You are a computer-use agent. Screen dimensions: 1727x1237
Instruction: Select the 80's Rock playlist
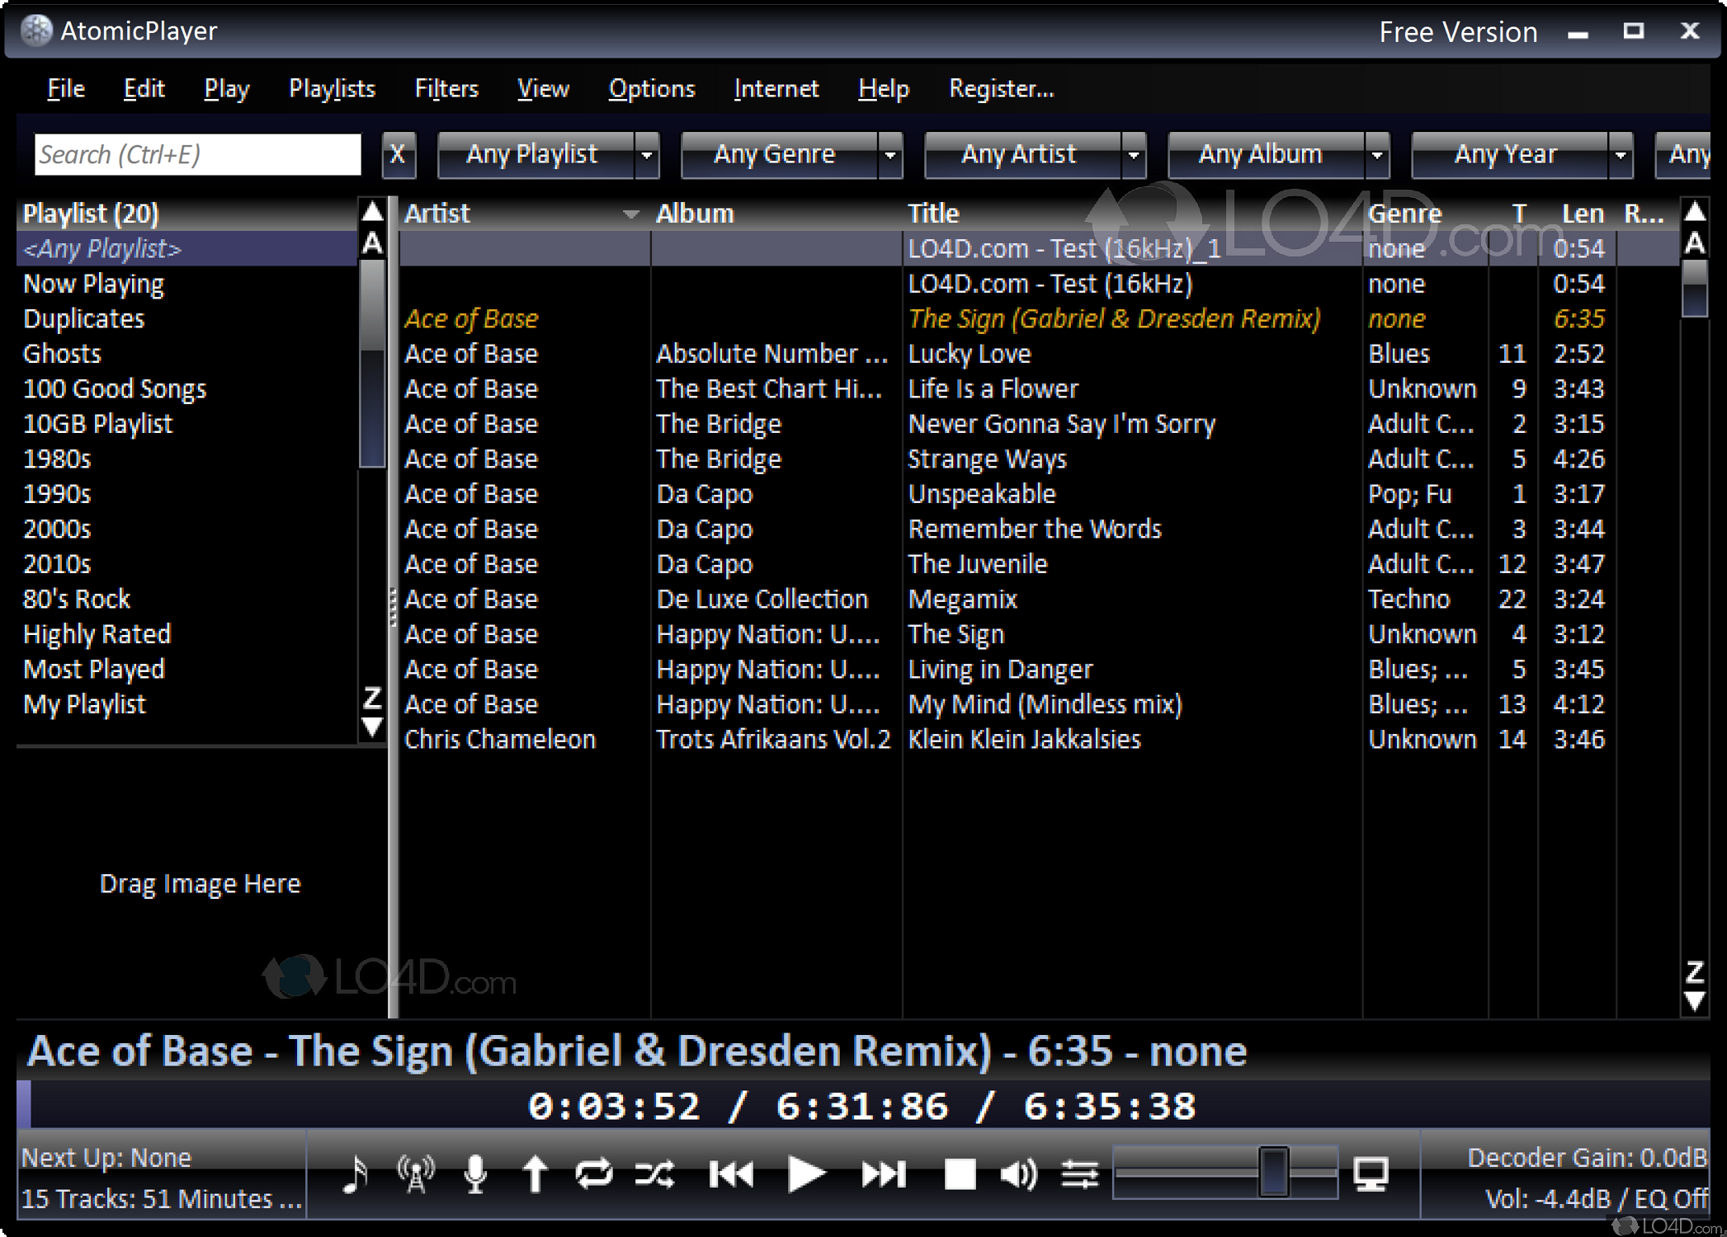click(187, 599)
